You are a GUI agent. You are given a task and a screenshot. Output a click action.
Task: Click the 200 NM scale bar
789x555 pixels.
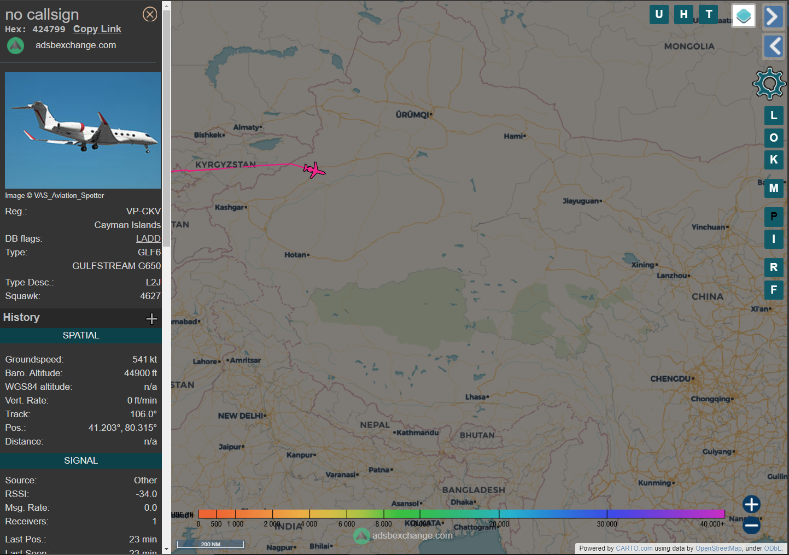[211, 544]
